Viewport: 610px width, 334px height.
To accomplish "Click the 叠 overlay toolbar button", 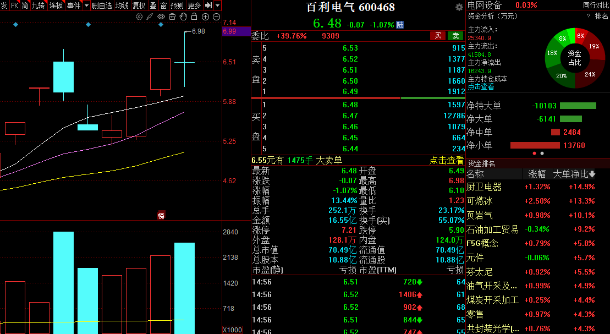I will point(153,6).
